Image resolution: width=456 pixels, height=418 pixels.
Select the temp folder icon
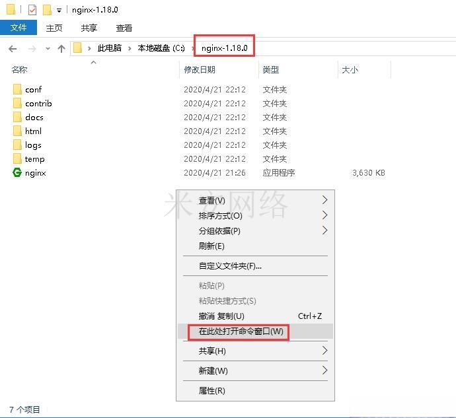coord(17,158)
